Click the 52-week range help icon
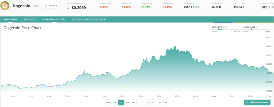 [256, 27]
